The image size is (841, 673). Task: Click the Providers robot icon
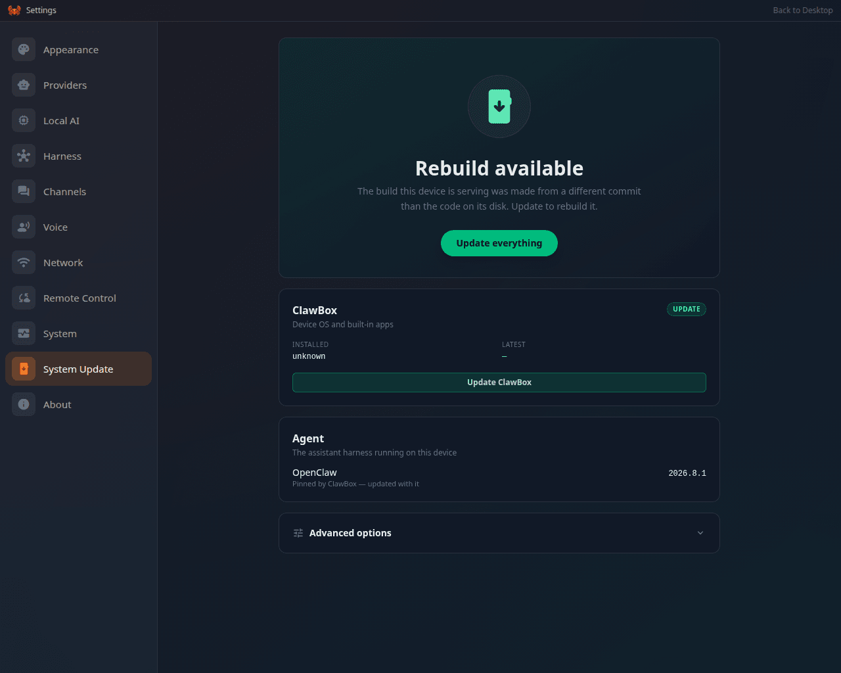24,85
